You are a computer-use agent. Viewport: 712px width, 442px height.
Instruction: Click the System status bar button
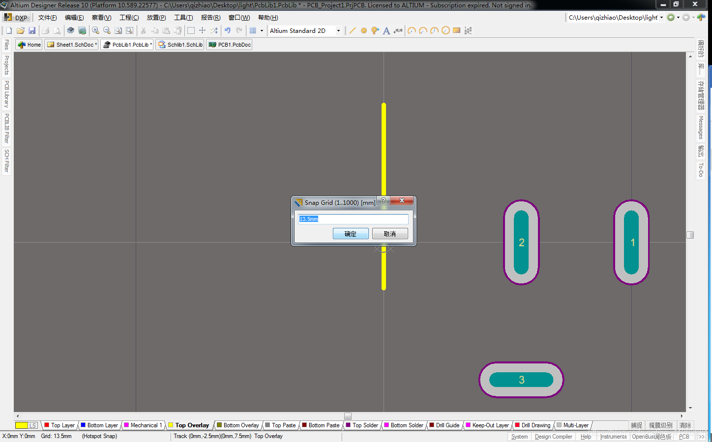click(x=519, y=437)
